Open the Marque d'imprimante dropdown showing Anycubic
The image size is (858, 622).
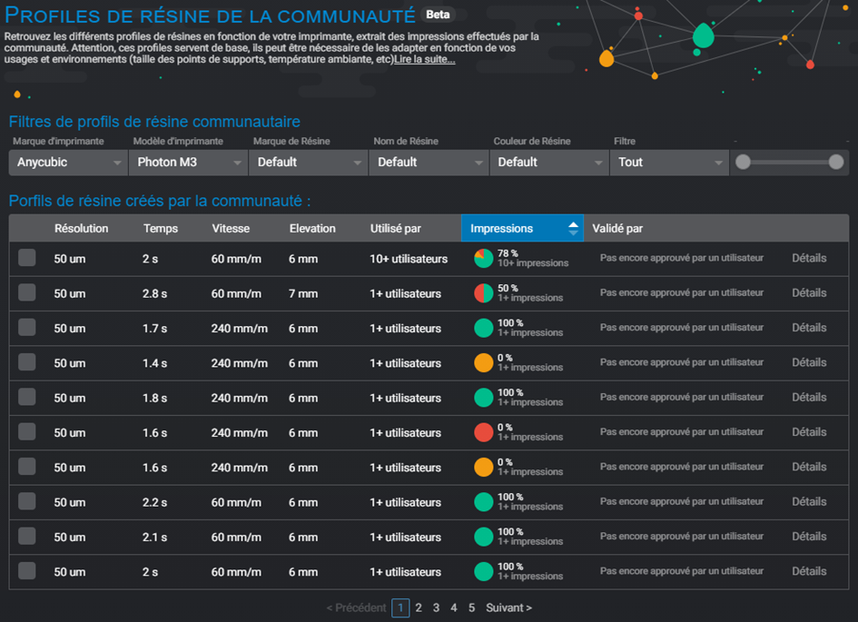pyautogui.click(x=68, y=162)
